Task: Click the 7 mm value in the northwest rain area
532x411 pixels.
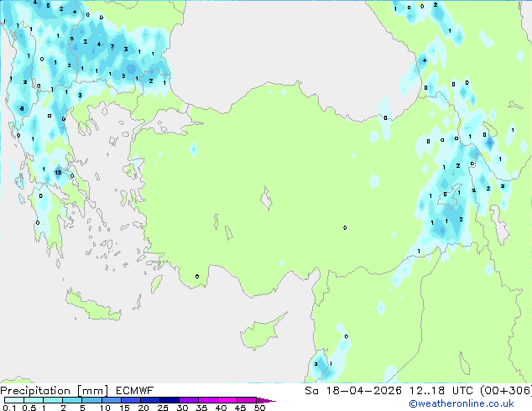Action: click(x=112, y=47)
